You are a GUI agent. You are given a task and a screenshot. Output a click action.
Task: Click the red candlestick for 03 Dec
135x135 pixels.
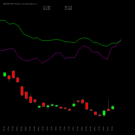click(26, 95)
